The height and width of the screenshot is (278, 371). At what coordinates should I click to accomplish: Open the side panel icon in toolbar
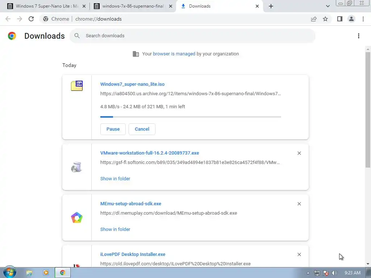pos(340,19)
